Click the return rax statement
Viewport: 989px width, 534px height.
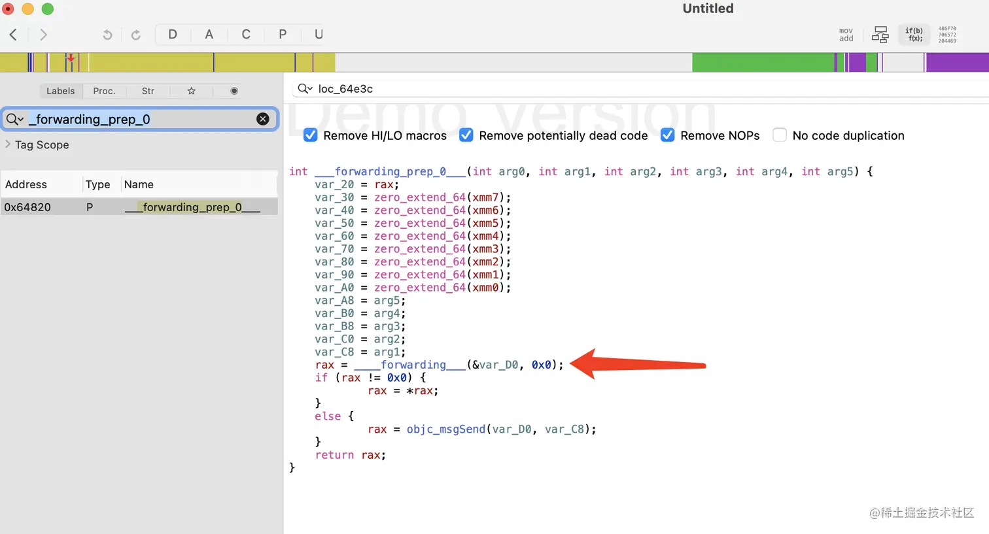tap(350, 455)
